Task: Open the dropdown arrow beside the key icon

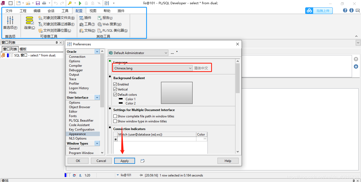Action: point(75,3)
